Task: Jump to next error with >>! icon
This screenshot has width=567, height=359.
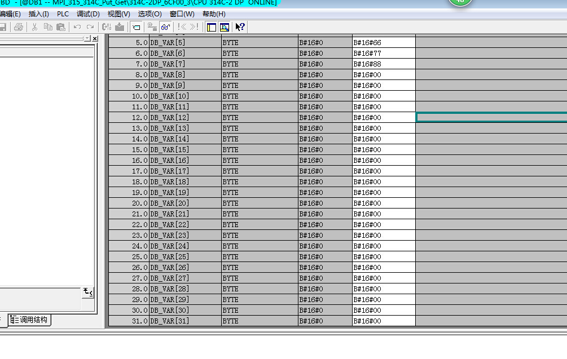Action: point(194,27)
